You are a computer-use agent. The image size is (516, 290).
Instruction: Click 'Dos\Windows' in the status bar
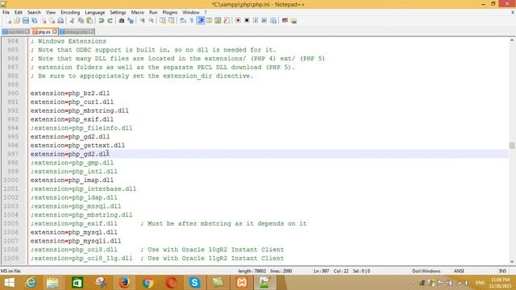427,271
